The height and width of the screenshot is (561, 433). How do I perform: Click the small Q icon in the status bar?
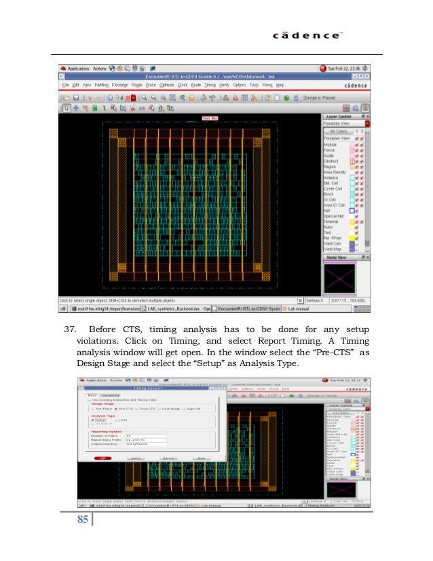point(301,300)
